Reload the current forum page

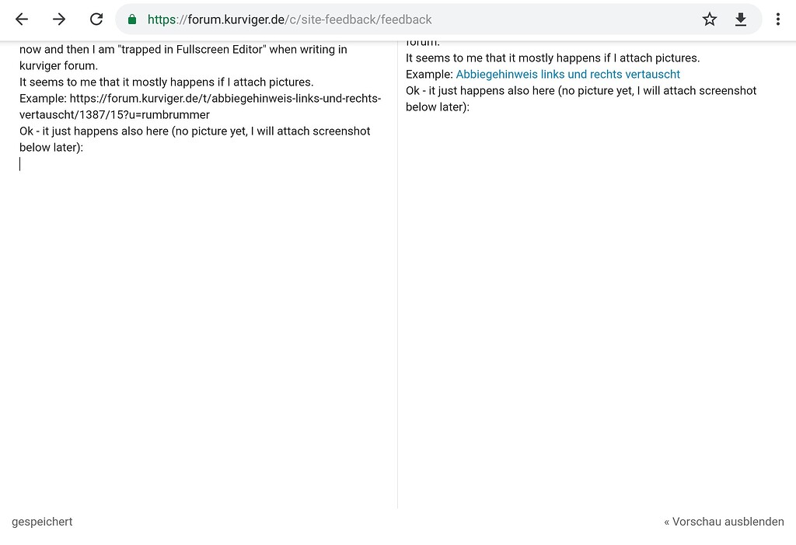(96, 19)
